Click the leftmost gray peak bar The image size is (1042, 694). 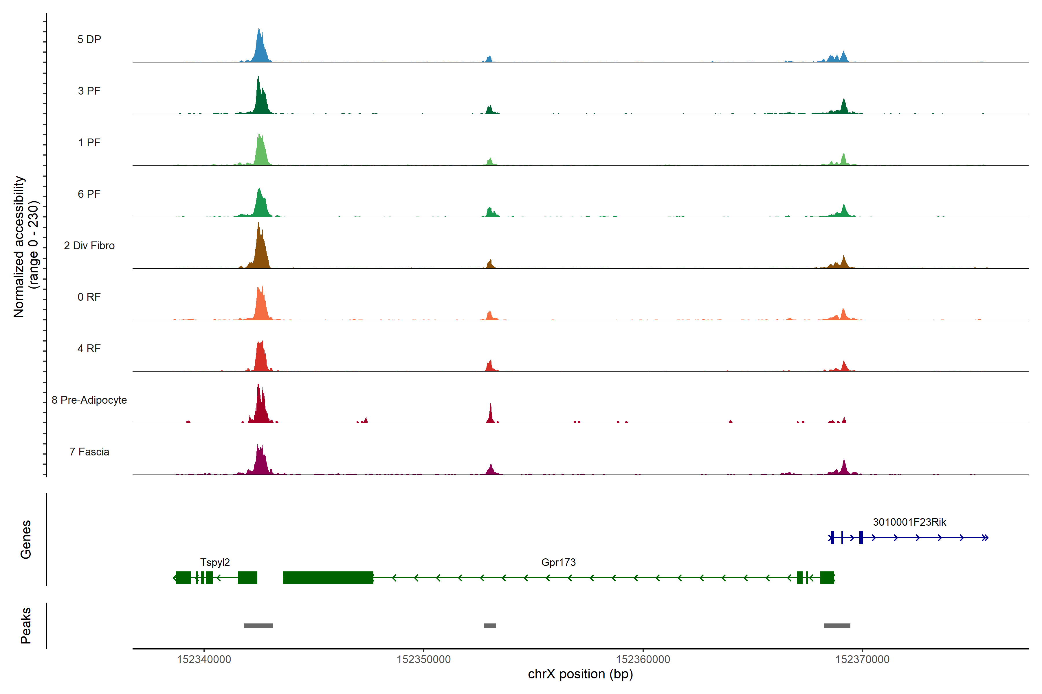tap(258, 626)
